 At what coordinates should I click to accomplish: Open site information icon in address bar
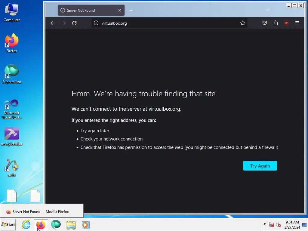click(96, 23)
